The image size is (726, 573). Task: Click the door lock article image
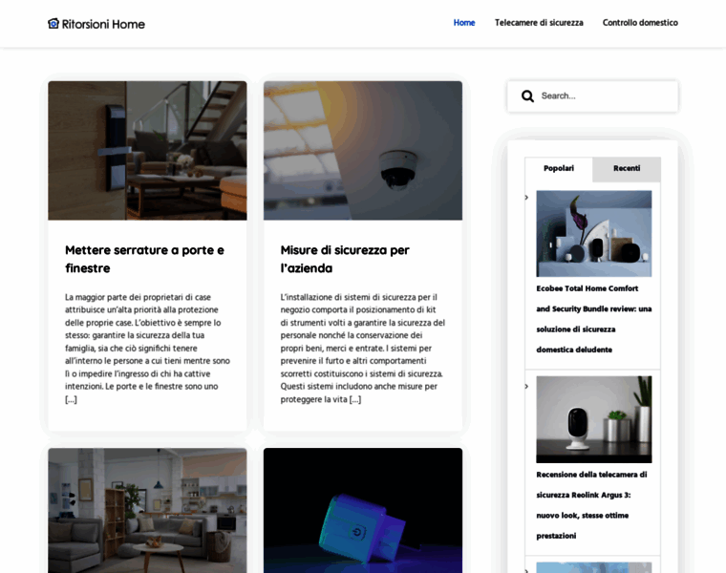147,151
